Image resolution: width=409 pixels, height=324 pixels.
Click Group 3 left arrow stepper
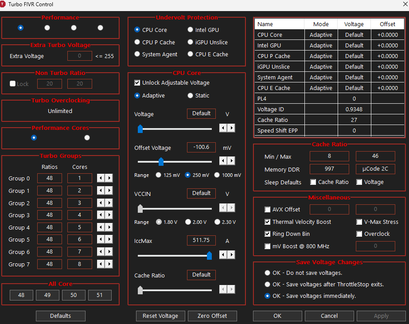[x=101, y=215]
